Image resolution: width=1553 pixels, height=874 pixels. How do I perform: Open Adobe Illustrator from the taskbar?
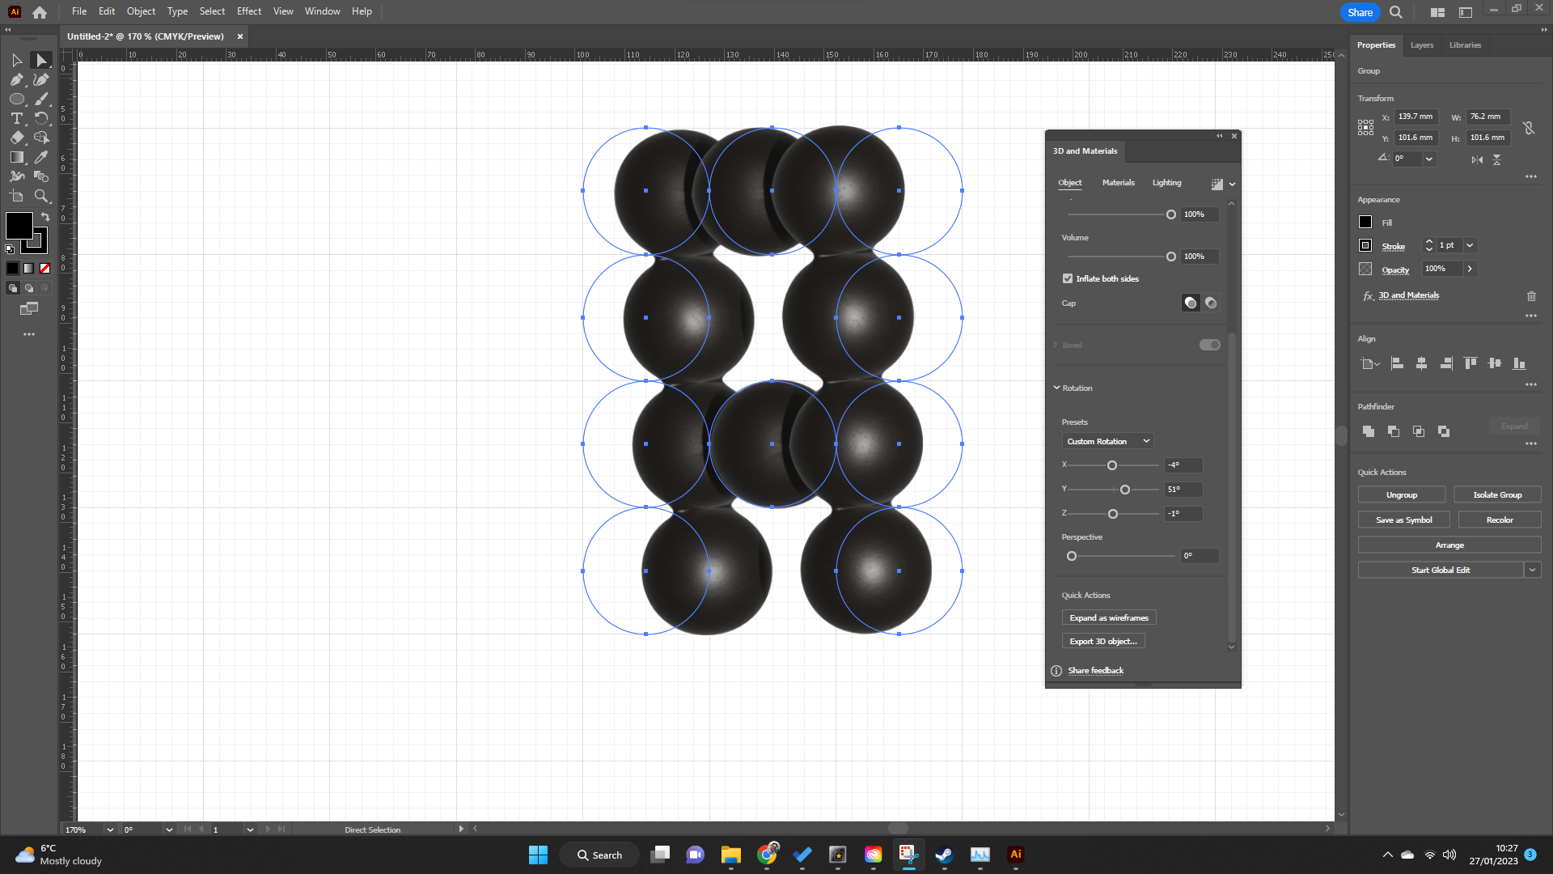(x=1015, y=854)
